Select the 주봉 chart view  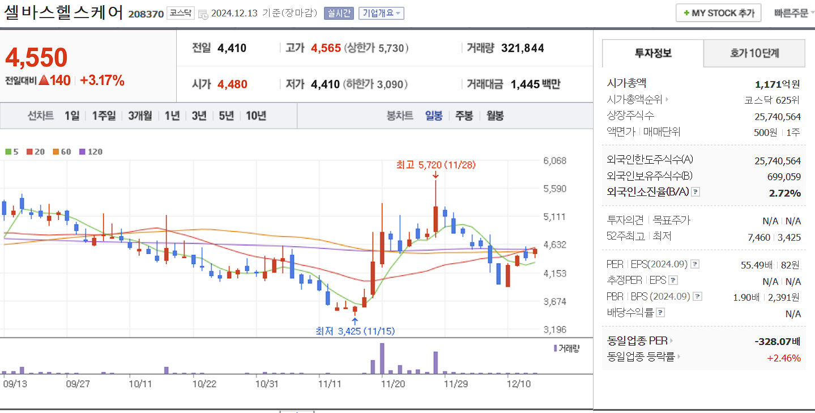pos(463,116)
